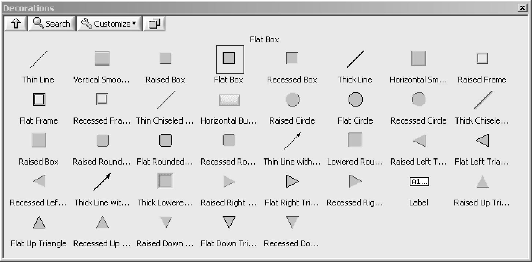
Task: Pick the Thick Line decoration
Action: (355, 59)
